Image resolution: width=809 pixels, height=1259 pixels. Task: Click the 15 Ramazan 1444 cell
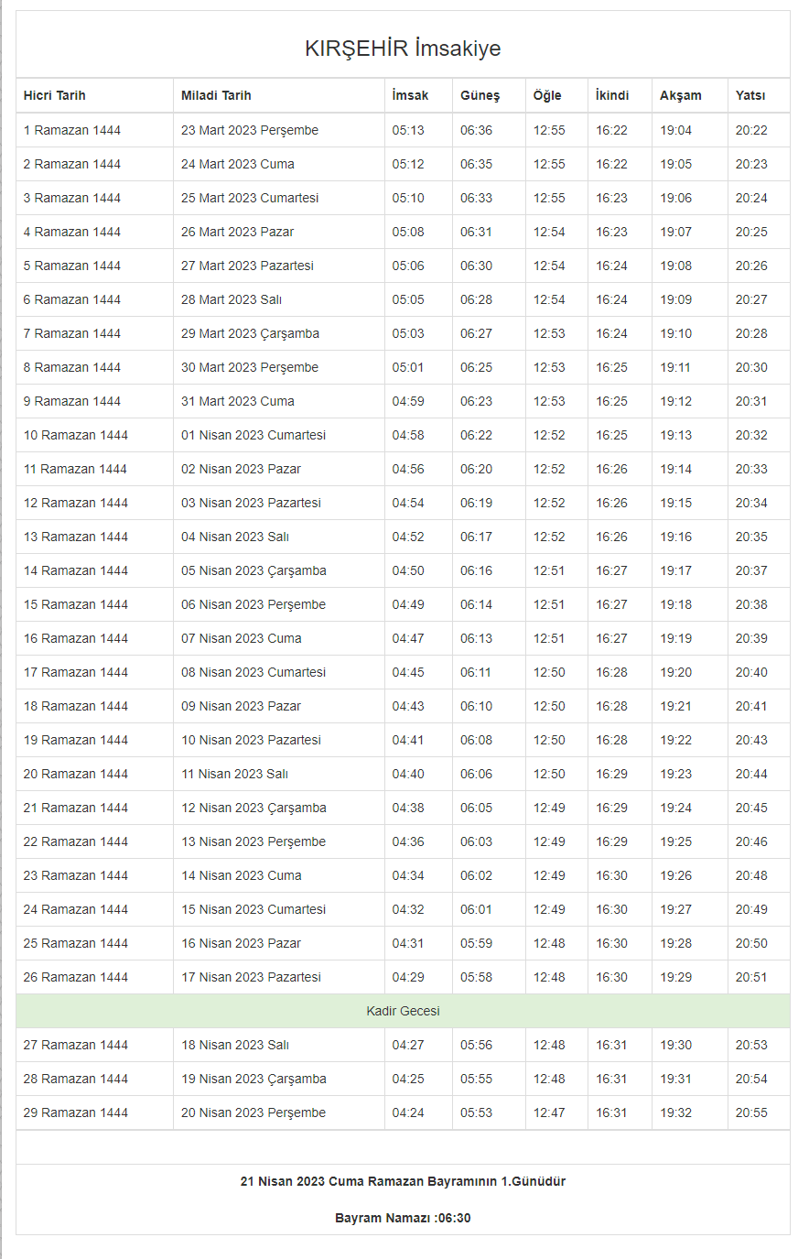click(76, 604)
